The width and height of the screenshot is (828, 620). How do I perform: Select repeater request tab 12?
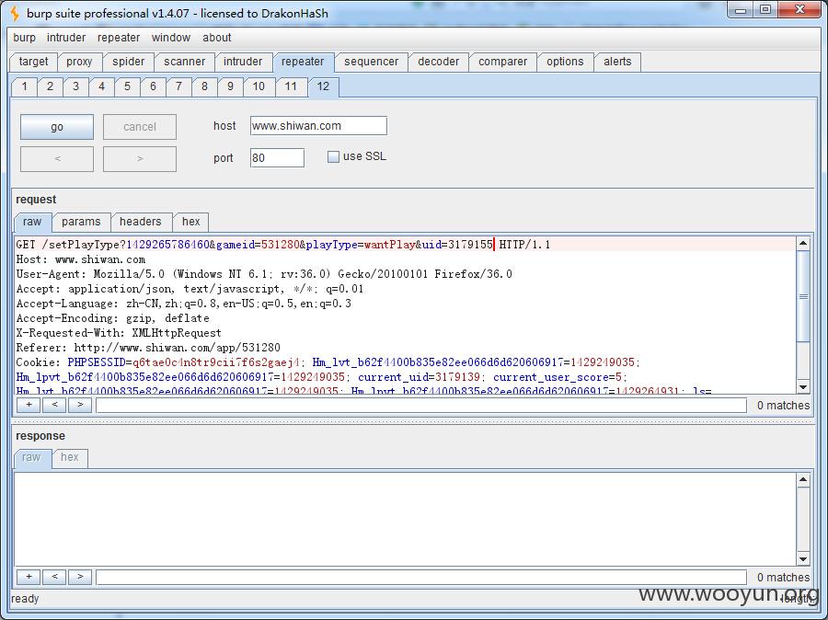(323, 86)
